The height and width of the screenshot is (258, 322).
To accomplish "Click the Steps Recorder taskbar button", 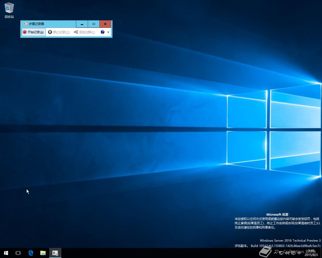I will pyautogui.click(x=55, y=253).
